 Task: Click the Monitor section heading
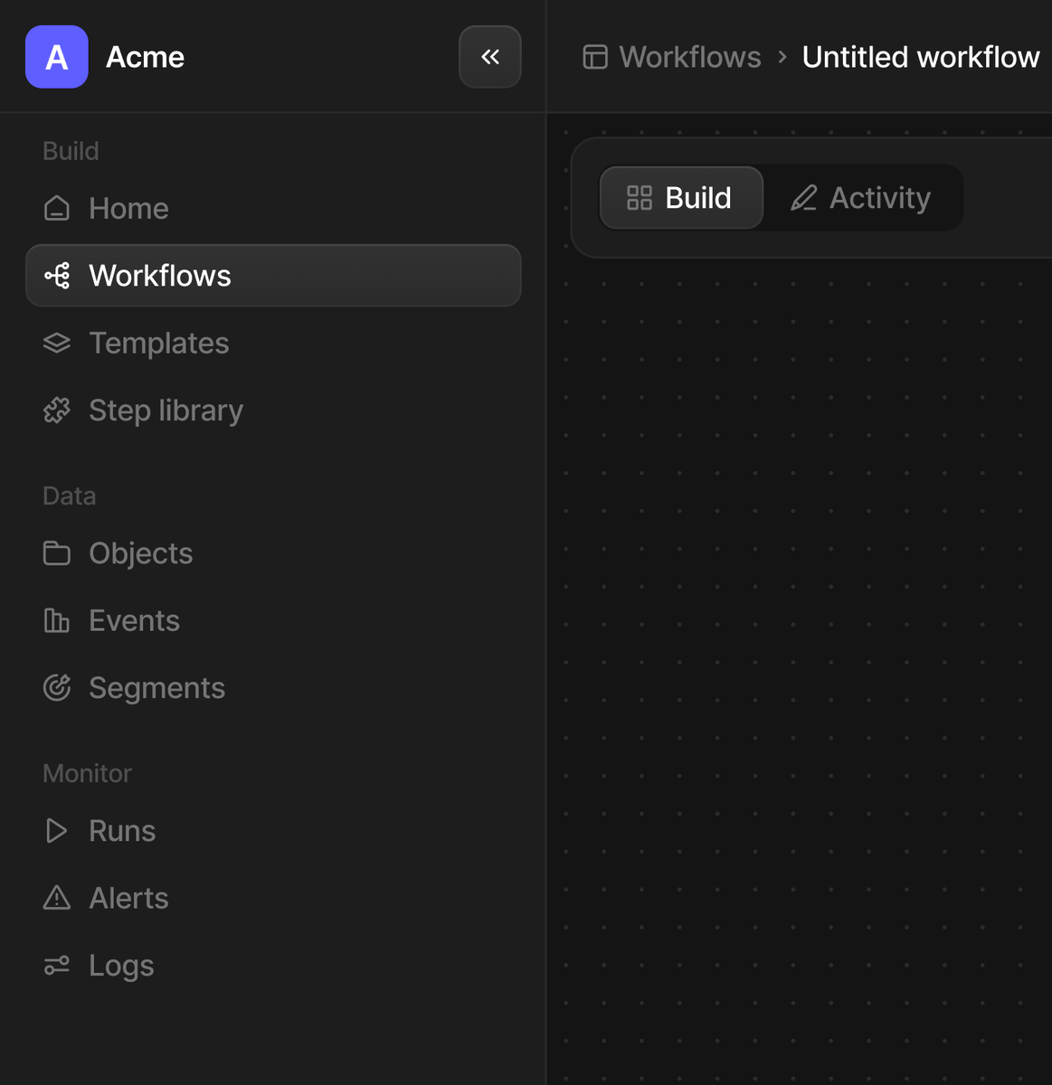pos(87,773)
